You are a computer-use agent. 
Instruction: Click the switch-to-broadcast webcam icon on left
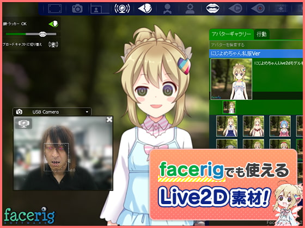[53, 45]
